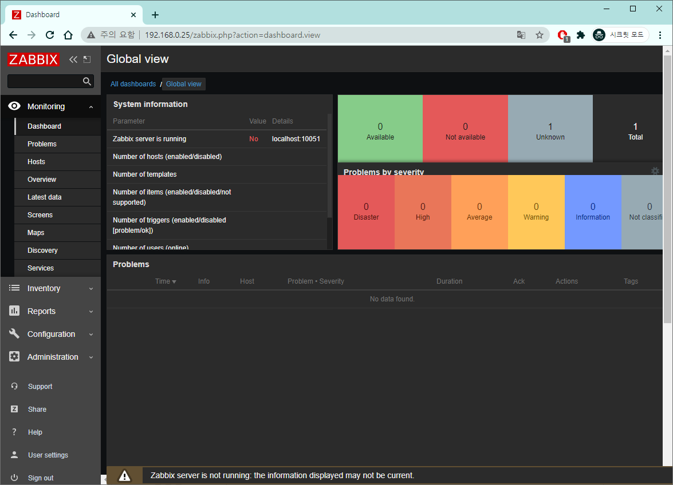
Task: Open Dashboard under Monitoring
Action: point(57,126)
